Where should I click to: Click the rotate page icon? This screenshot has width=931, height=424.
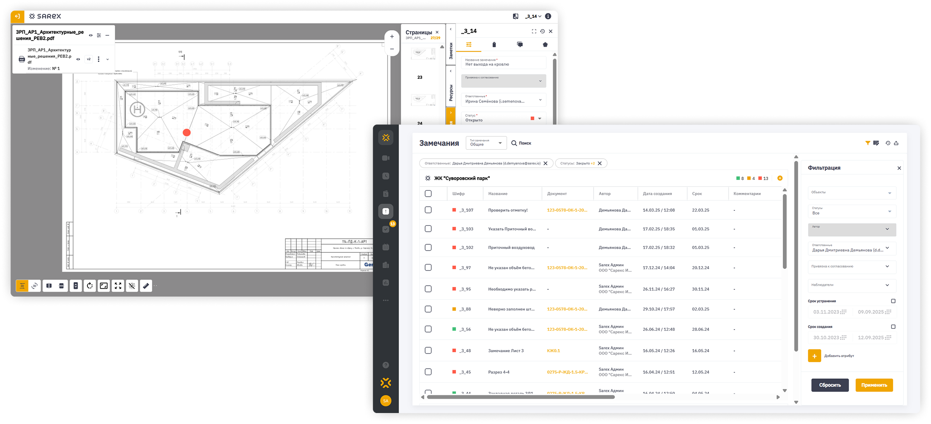coord(90,286)
